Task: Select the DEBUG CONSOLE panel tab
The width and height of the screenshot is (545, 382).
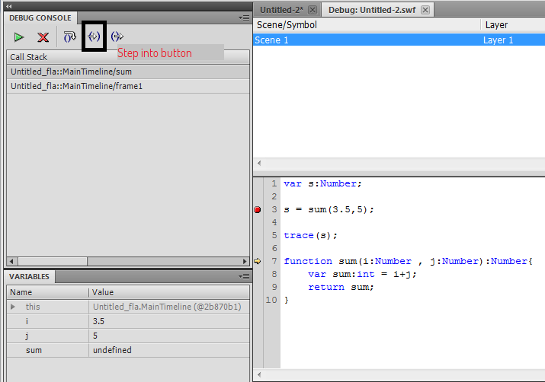Action: click(x=40, y=18)
